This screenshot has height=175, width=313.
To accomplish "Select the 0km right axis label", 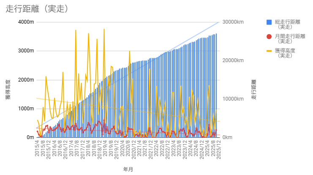I will pos(227,137).
